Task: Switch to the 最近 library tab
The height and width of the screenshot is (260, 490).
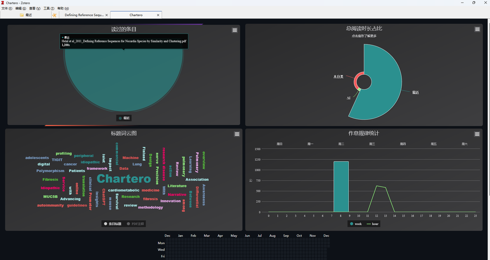Action: tap(26, 15)
